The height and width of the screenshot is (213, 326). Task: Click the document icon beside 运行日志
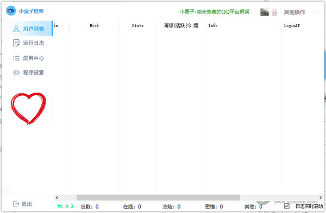[x=16, y=43]
